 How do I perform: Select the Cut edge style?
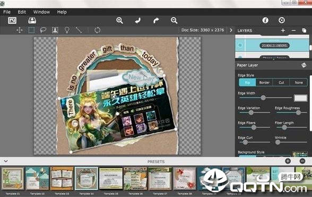tap(281, 83)
